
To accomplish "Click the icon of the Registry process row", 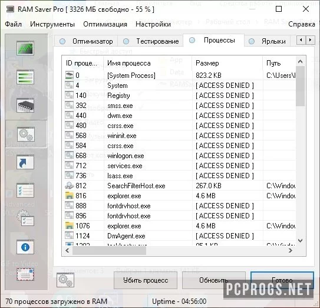I will point(70,95).
